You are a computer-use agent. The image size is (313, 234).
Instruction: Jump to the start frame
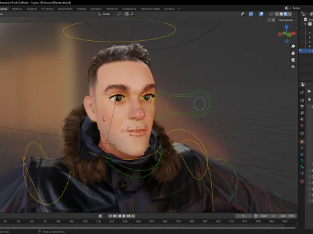point(110,216)
